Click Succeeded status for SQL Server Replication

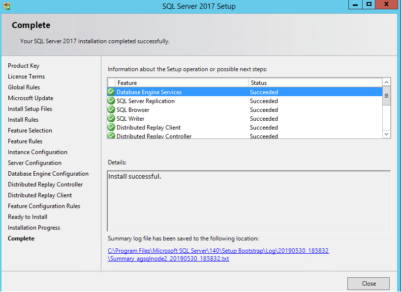pos(264,101)
